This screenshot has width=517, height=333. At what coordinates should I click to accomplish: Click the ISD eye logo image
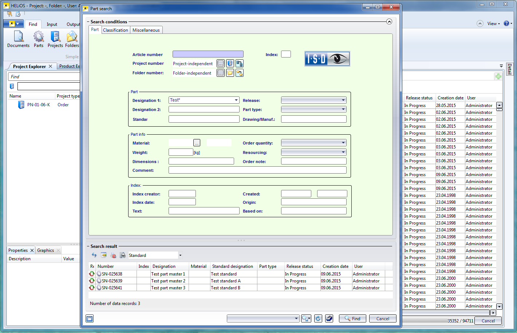327,59
